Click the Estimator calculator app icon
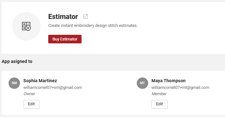225x117 pixels. click(x=26, y=26)
